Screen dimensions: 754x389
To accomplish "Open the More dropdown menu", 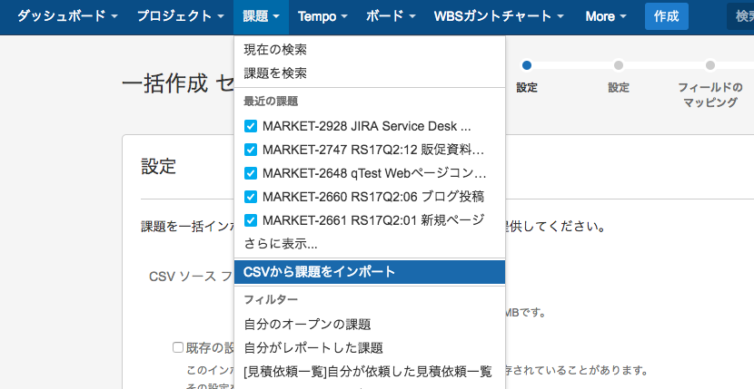I will 606,16.
